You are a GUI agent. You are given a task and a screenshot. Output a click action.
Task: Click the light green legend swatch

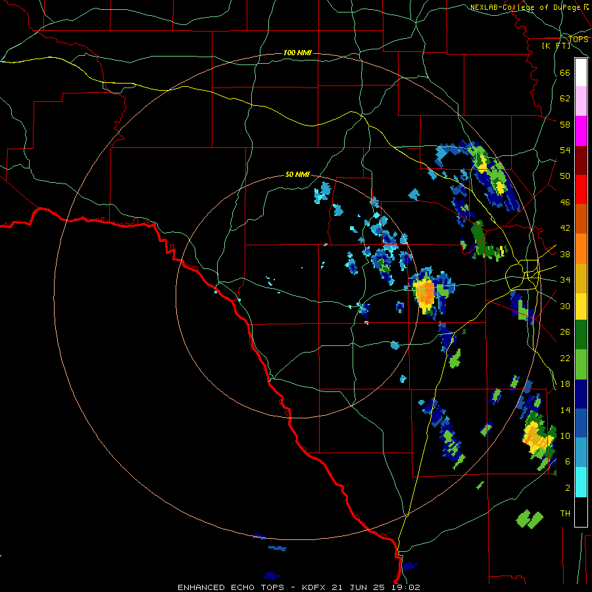581,364
